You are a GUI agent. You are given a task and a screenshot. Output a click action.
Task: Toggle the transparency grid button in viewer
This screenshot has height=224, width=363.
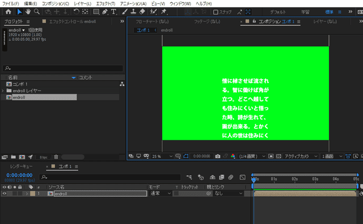278,156
